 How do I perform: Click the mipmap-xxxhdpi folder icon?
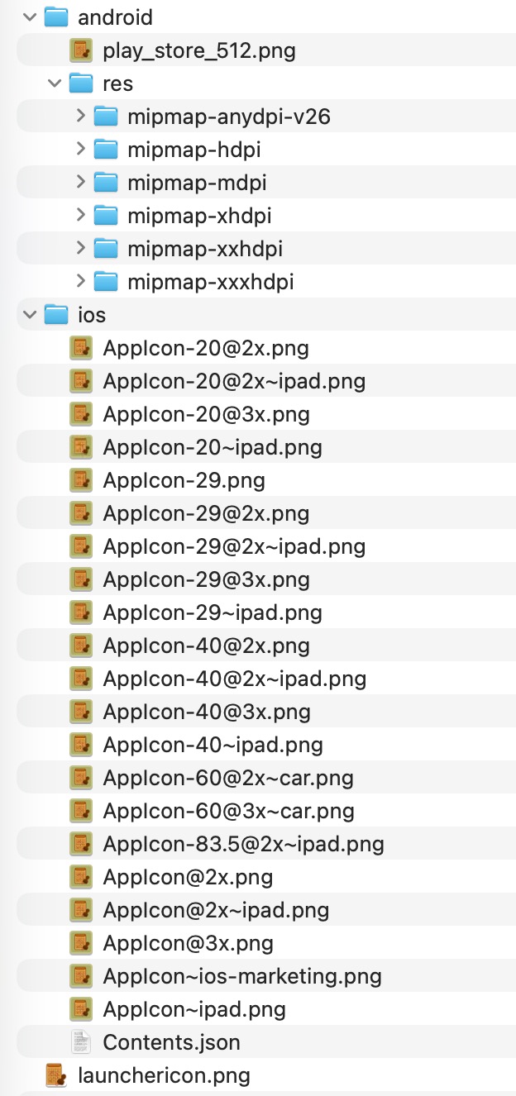(106, 282)
